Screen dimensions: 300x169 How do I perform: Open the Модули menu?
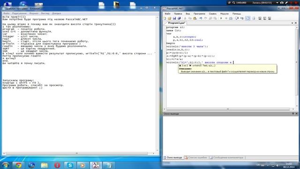point(225,14)
